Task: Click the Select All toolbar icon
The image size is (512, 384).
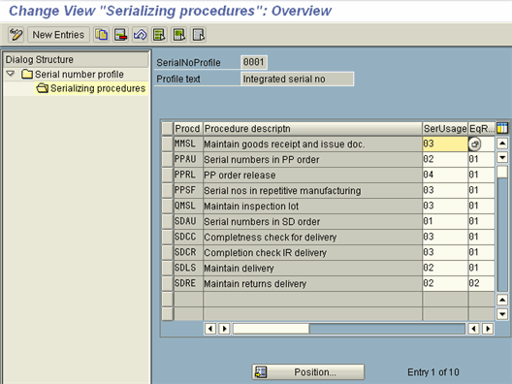Action: [159, 35]
